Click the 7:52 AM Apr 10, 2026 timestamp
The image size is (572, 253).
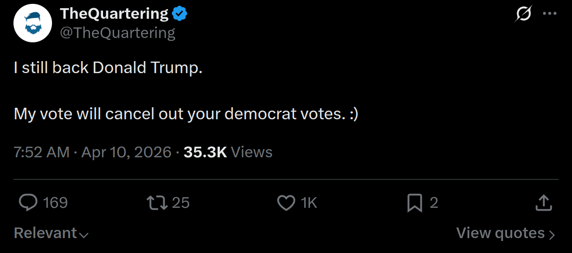[x=92, y=152]
